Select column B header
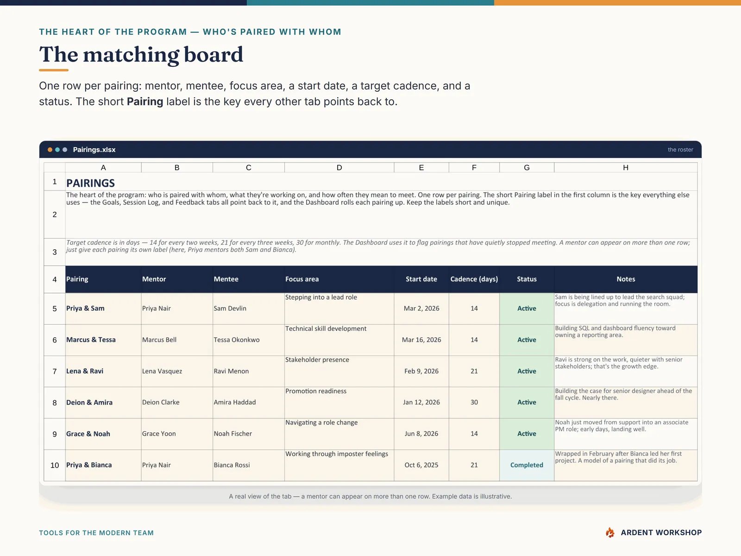Screen dimensions: 741x556 pos(177,168)
